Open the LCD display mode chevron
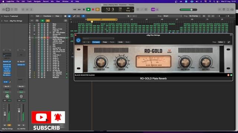The height and width of the screenshot is (133, 238). pyautogui.click(x=133, y=10)
